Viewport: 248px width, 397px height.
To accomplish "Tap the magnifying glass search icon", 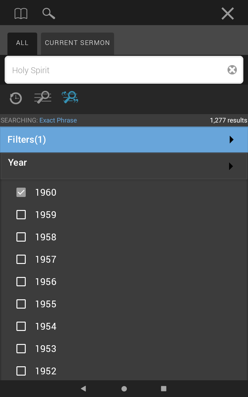I will [x=49, y=14].
